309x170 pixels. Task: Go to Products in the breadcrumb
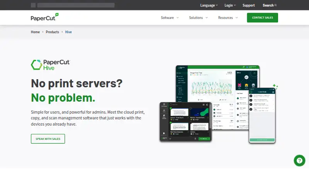tap(52, 32)
